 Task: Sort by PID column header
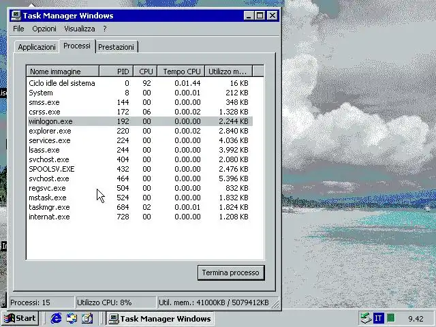click(x=116, y=72)
